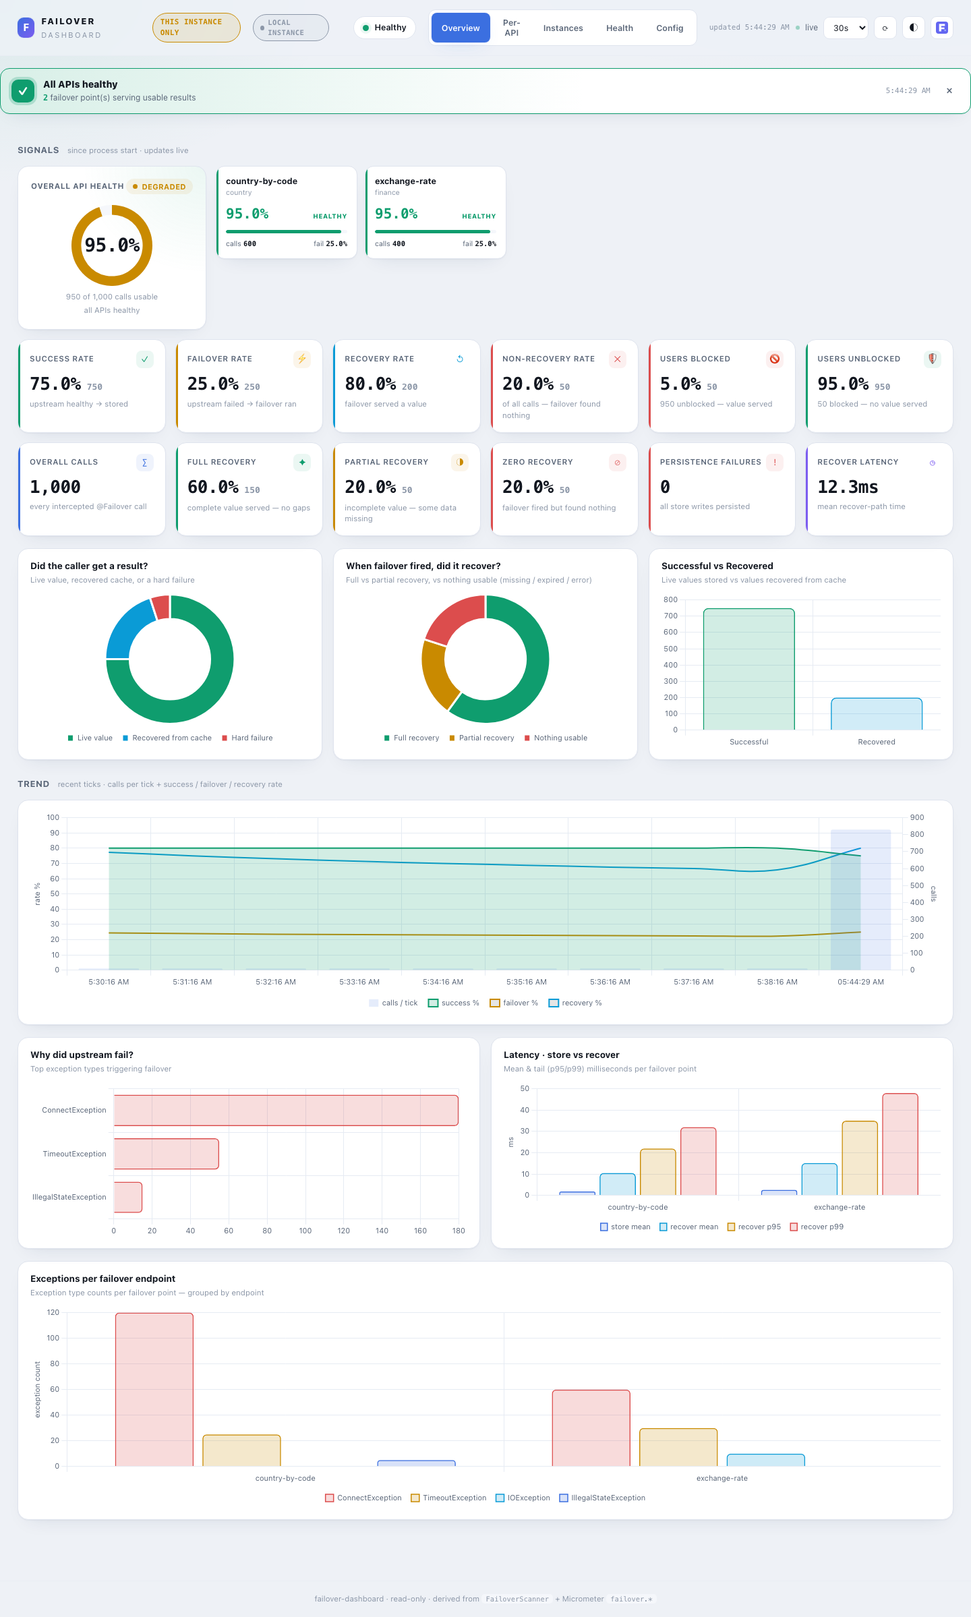This screenshot has height=1617, width=971.
Task: Switch to the Per-API tab
Action: click(x=512, y=28)
